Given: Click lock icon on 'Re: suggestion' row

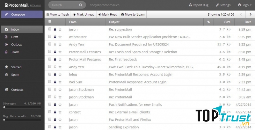Looking at the screenshot, I should (55, 29).
